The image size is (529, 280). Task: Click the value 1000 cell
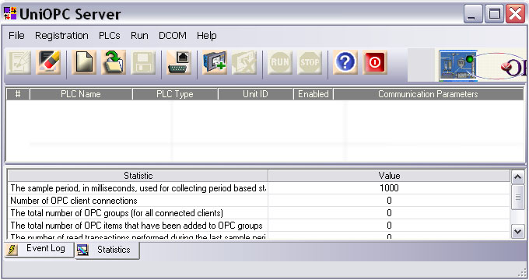point(389,188)
